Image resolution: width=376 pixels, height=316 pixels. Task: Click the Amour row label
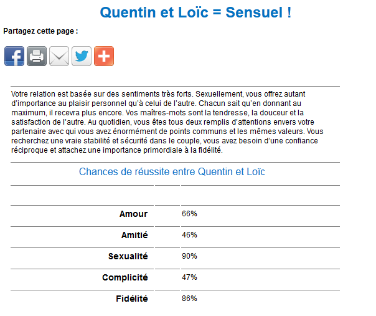pyautogui.click(x=134, y=214)
